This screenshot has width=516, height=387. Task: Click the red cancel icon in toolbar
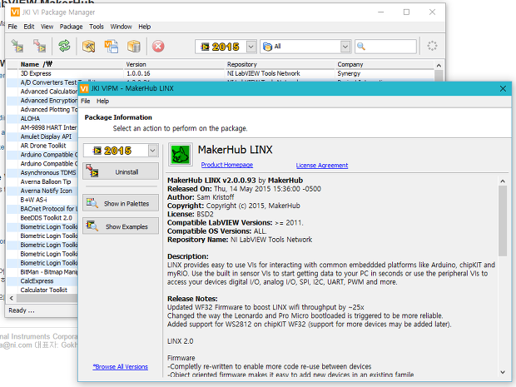click(158, 47)
